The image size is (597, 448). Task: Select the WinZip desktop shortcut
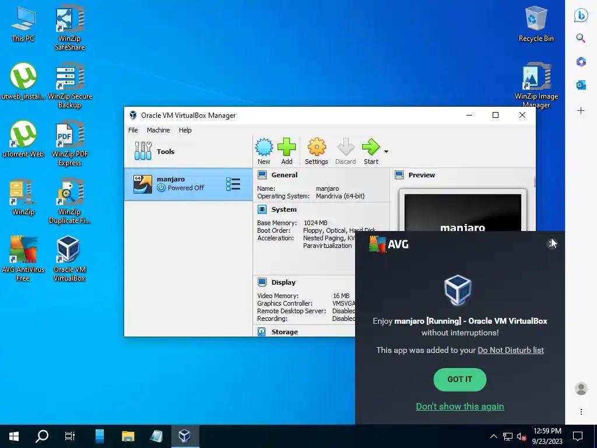pos(23,197)
